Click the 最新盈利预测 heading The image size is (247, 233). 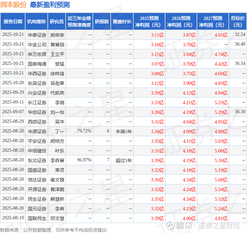[x=50, y=5]
